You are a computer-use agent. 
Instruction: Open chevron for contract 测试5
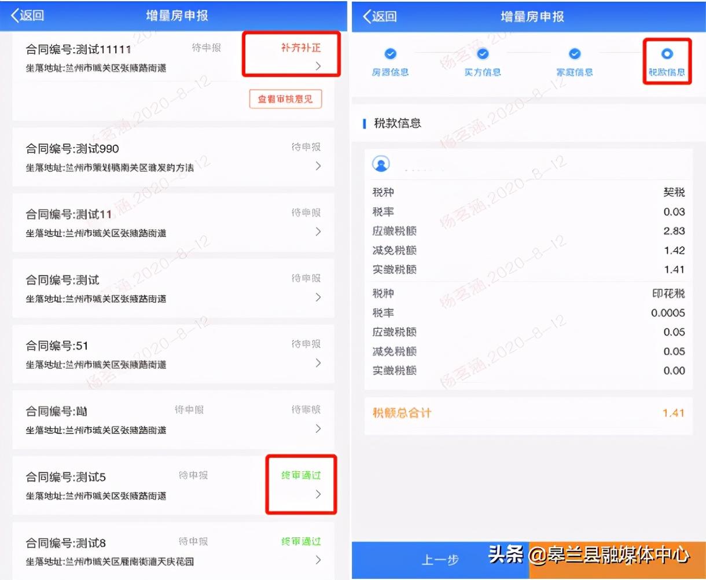coord(318,494)
